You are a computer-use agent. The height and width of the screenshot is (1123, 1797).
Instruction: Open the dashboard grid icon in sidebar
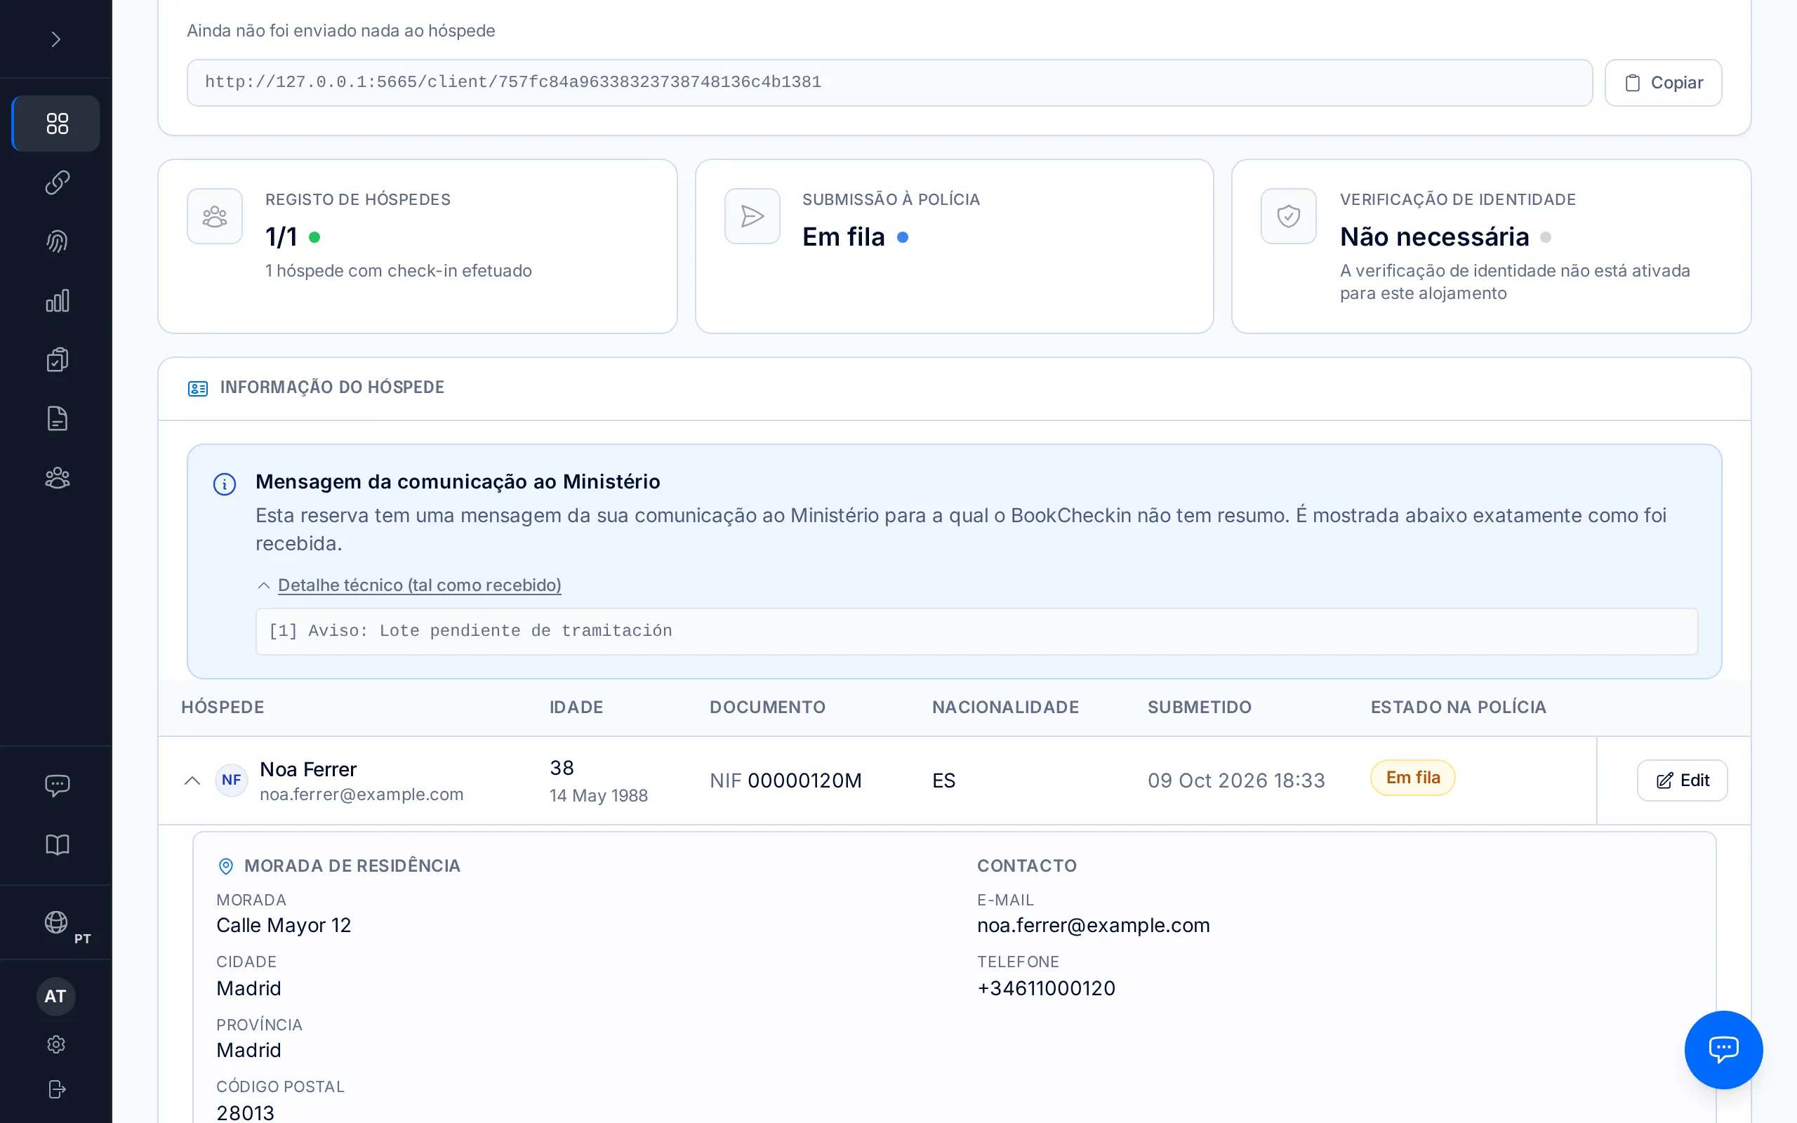[56, 124]
